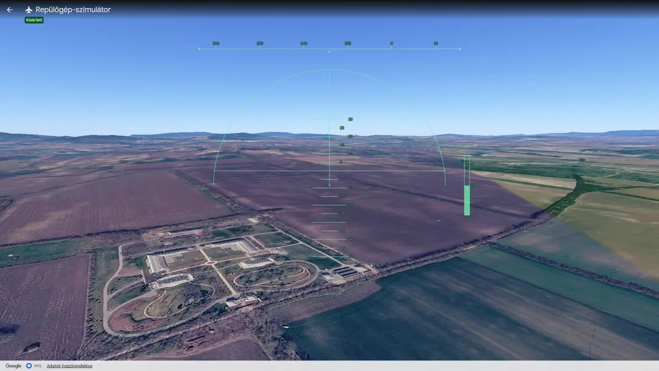Click the left arrowhead of the compass strip
Image resolution: width=659 pixels, height=371 pixels.
tap(199, 49)
